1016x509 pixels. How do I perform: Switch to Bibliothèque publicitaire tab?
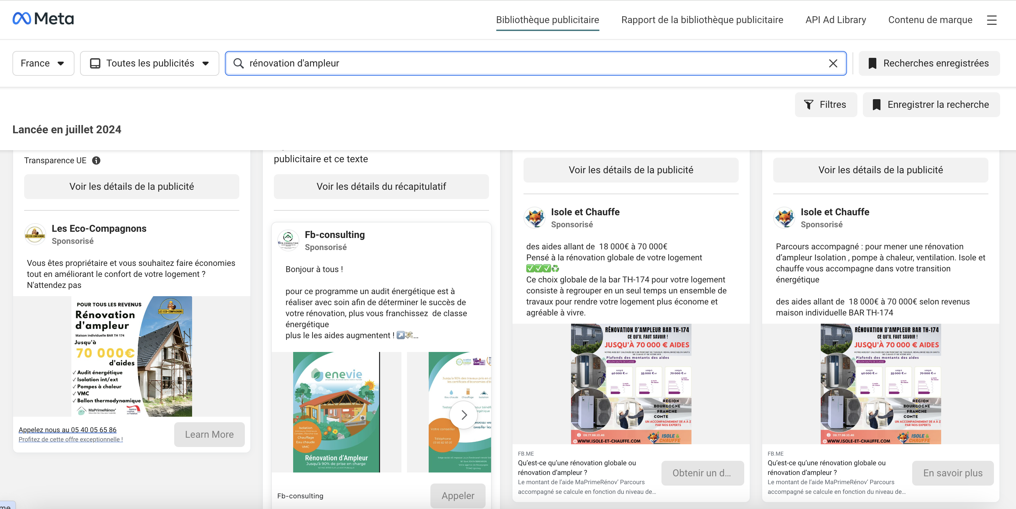547,20
